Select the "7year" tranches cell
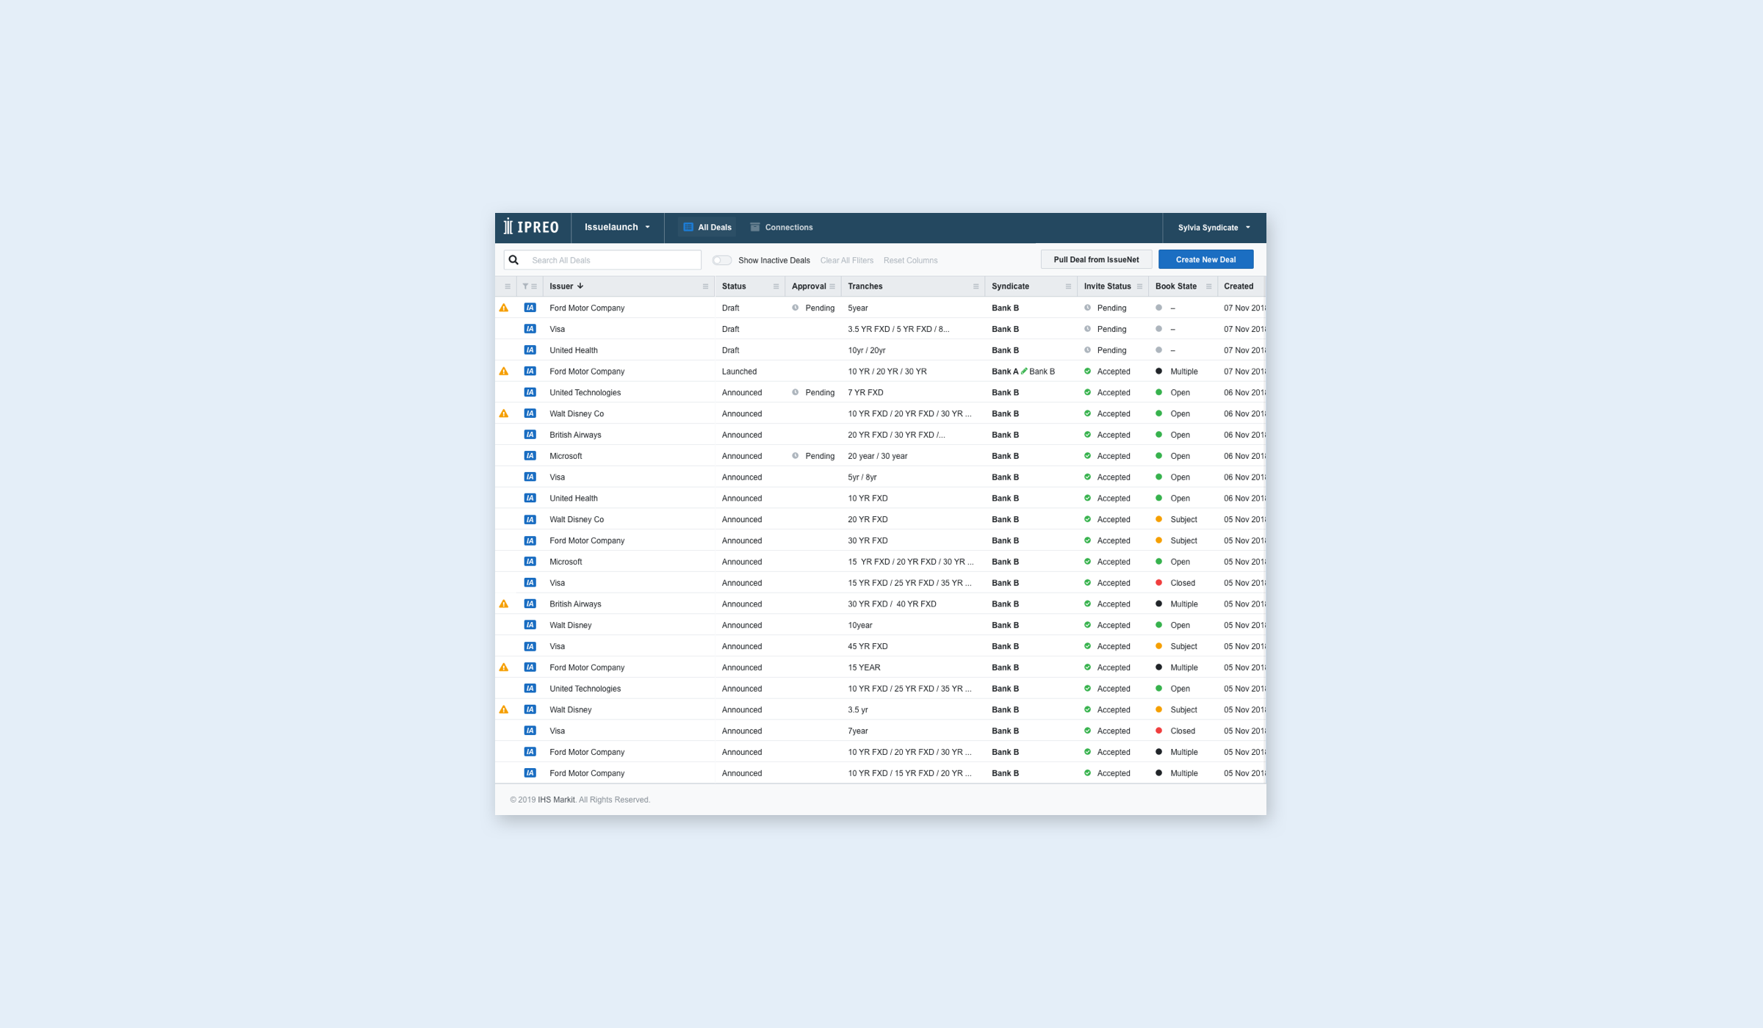This screenshot has height=1028, width=1763. click(858, 731)
